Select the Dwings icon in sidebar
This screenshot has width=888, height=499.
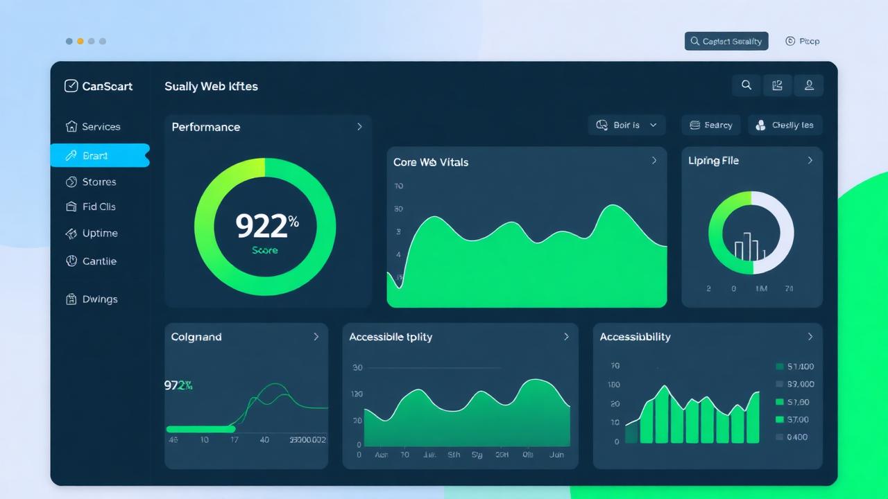tap(71, 299)
